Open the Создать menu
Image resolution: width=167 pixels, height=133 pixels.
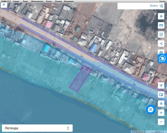pos(16,1)
